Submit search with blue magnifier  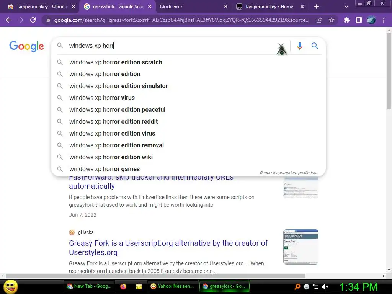pos(315,46)
